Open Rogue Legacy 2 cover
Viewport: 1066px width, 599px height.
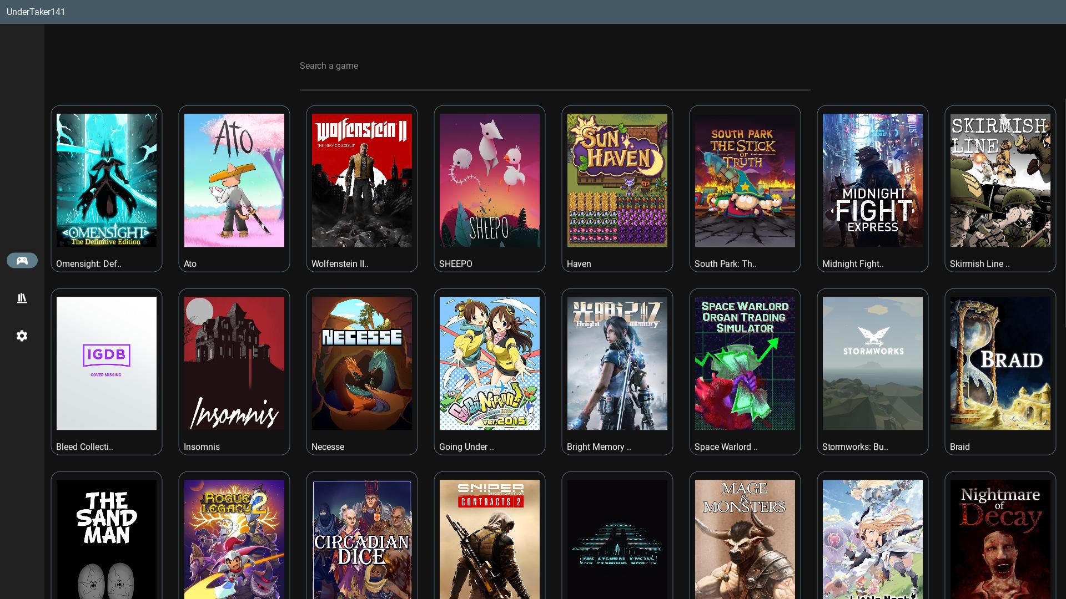click(x=234, y=538)
